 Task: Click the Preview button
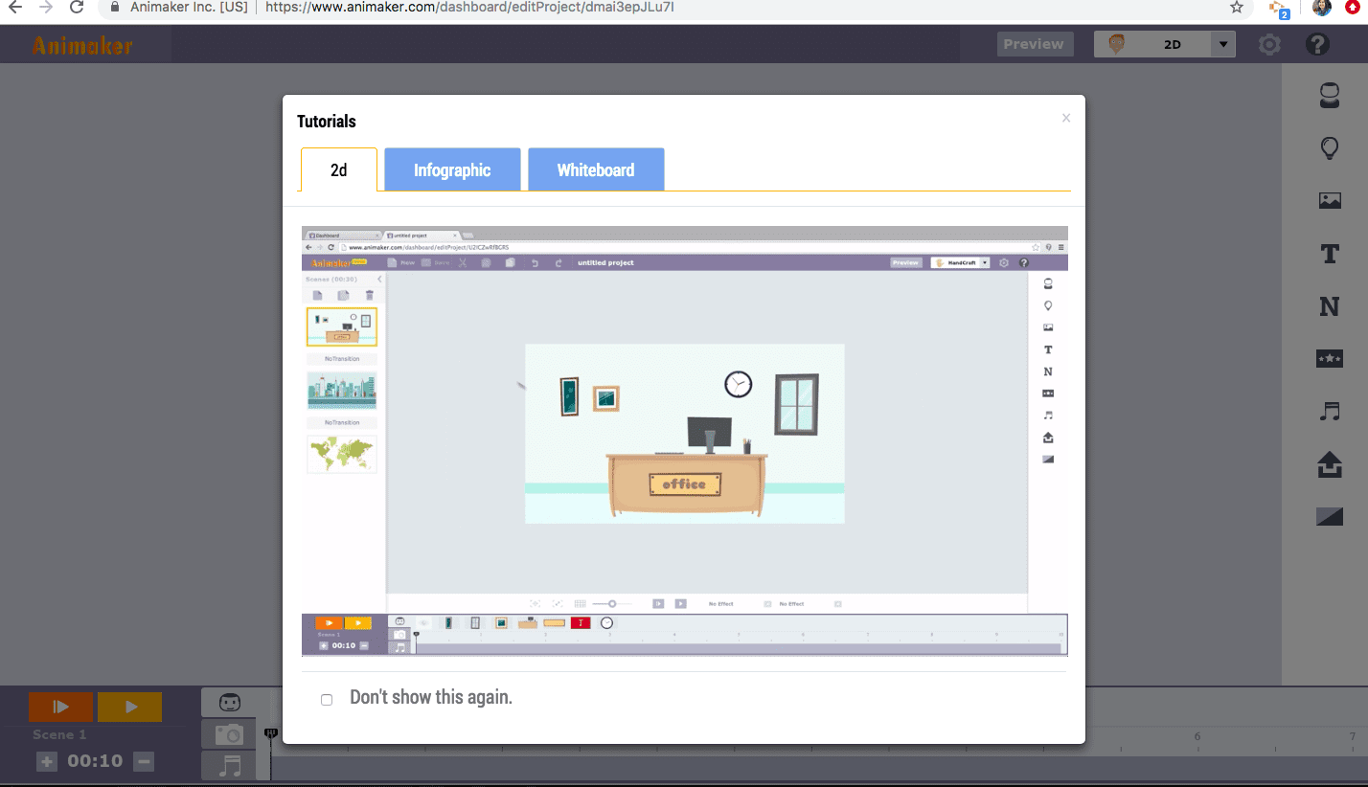(x=1034, y=44)
